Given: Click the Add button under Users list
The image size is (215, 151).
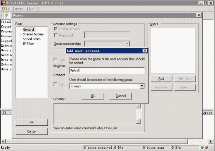Looking at the screenshot, I should click(x=161, y=79).
